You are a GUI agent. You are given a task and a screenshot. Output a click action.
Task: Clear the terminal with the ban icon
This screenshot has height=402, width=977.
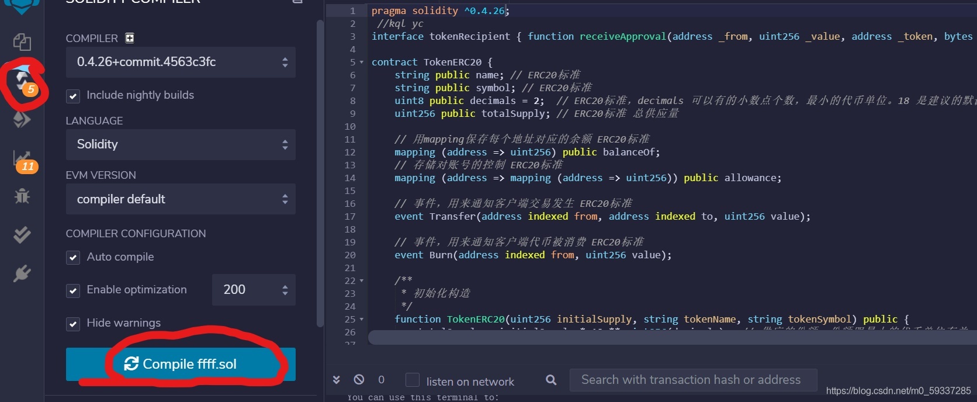pos(359,380)
